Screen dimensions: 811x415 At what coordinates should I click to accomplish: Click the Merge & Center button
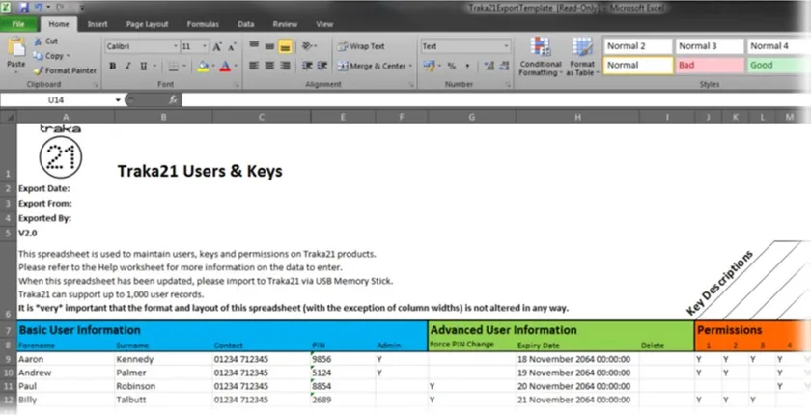(x=373, y=66)
